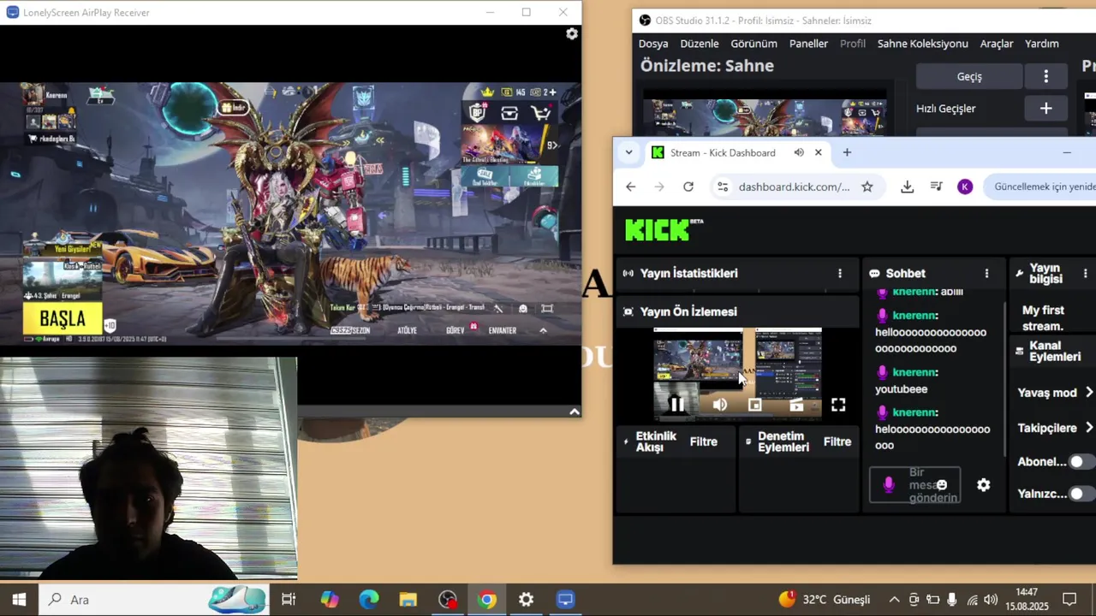This screenshot has width=1096, height=616.
Task: Click the dashboard.kick.com address bar
Action: [794, 187]
